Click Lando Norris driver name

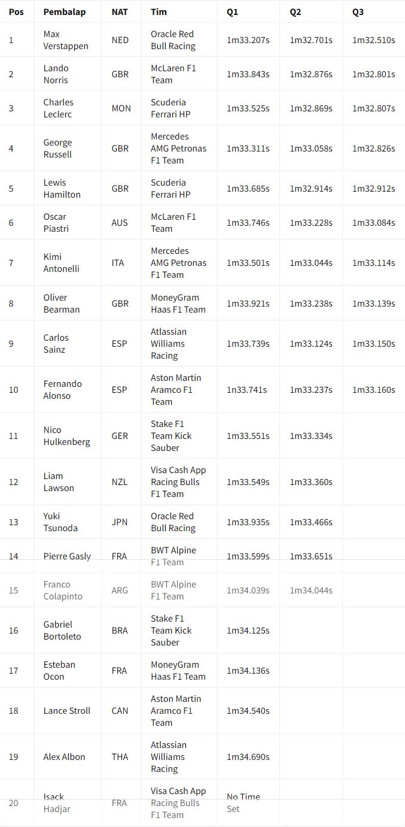click(56, 74)
